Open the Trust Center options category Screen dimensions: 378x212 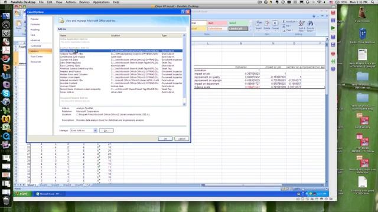coord(37,57)
